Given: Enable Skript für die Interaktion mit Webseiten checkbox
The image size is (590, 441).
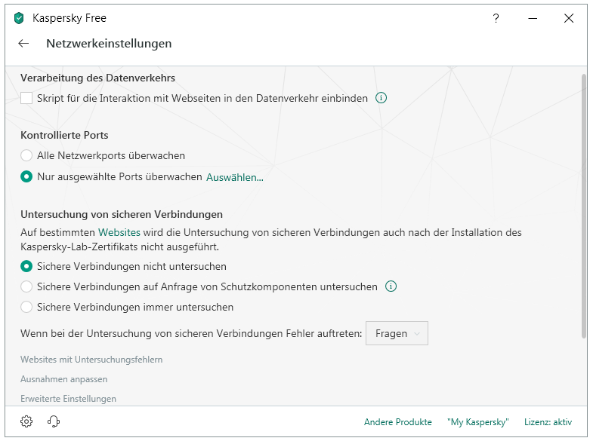Looking at the screenshot, I should (26, 98).
